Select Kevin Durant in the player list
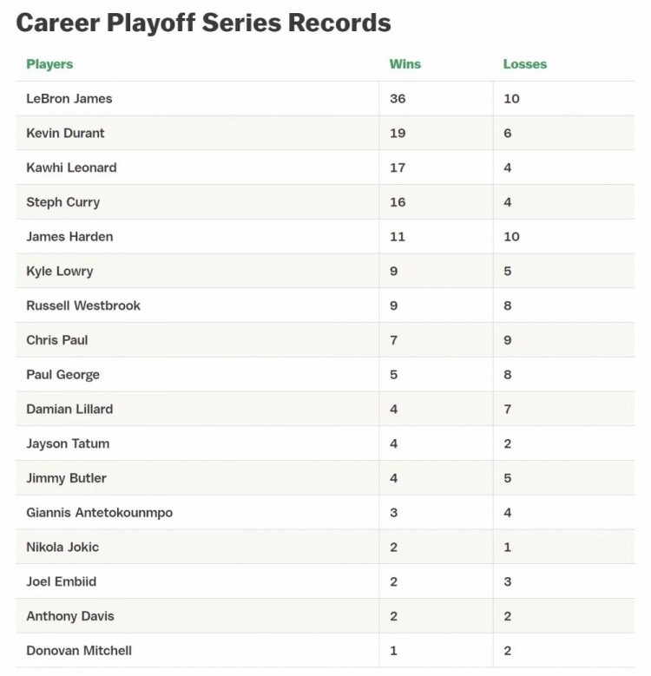 click(x=65, y=133)
